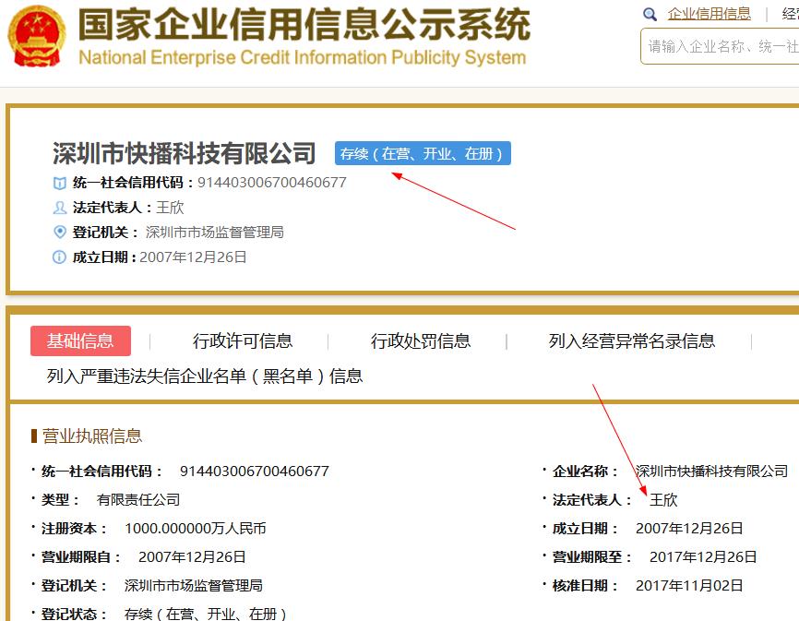Click the 营业执照信息 section heading
Image resolution: width=799 pixels, height=621 pixels.
pos(91,436)
